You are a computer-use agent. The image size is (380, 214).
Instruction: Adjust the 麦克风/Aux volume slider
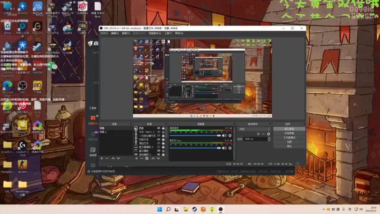(195, 148)
